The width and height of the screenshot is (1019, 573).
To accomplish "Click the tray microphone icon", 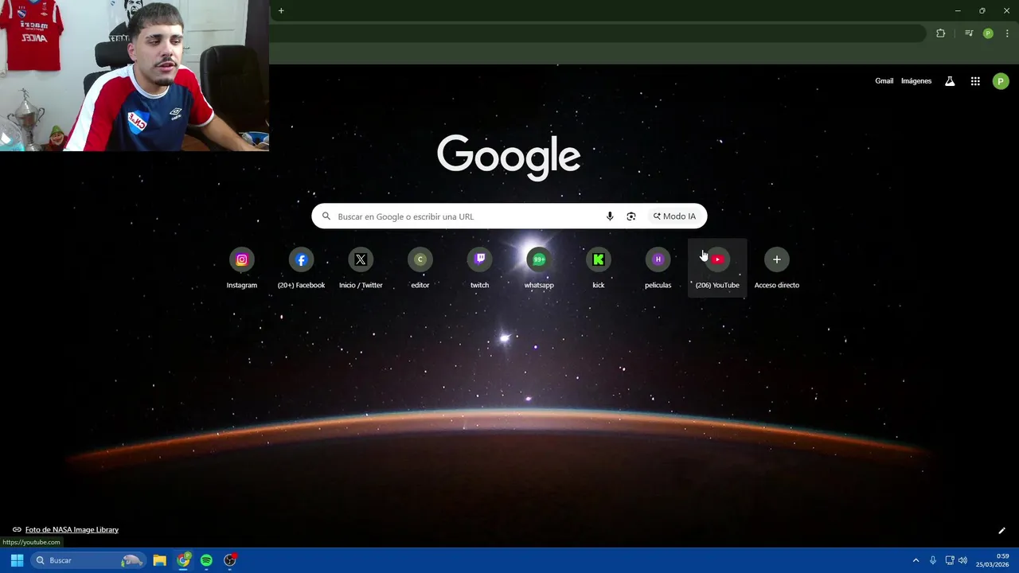I will point(933,560).
